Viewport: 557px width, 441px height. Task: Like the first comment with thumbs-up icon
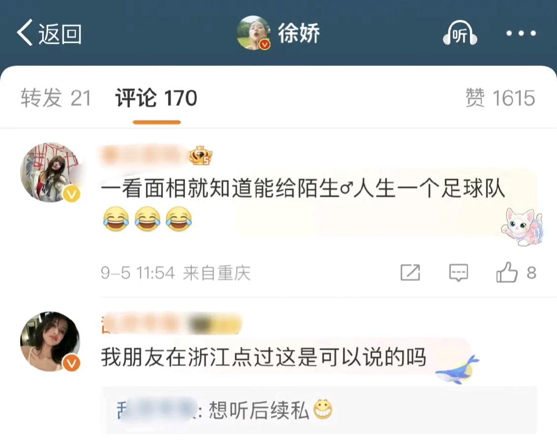click(x=507, y=272)
